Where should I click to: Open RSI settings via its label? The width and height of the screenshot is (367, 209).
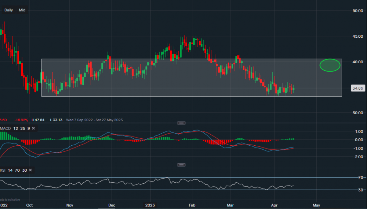click(4, 170)
